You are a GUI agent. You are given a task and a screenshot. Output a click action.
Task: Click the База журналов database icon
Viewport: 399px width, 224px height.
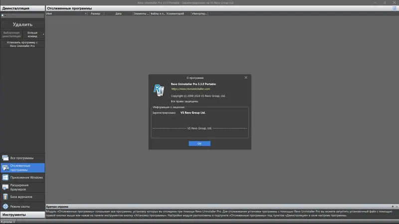(x=5, y=197)
